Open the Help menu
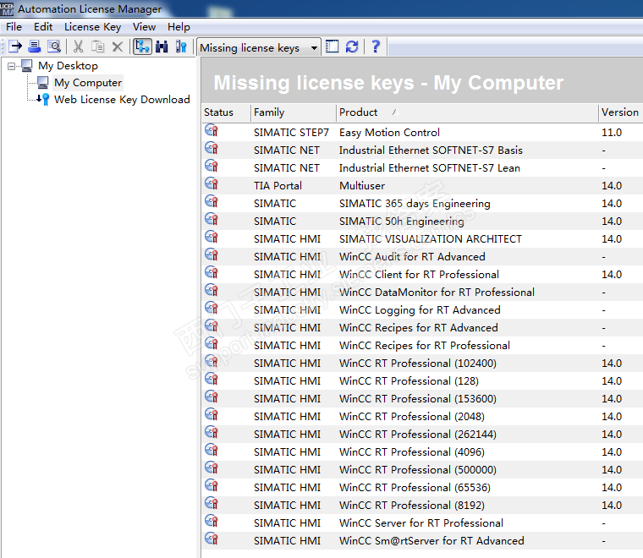Viewport: 643px width, 558px height. pyautogui.click(x=179, y=27)
